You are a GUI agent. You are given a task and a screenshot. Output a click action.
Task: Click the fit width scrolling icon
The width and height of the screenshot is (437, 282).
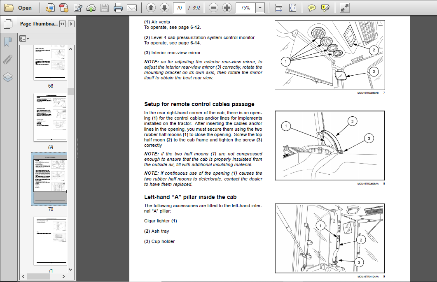(x=279, y=8)
